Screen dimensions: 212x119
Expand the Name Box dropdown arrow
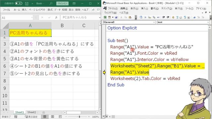(x=32, y=18)
